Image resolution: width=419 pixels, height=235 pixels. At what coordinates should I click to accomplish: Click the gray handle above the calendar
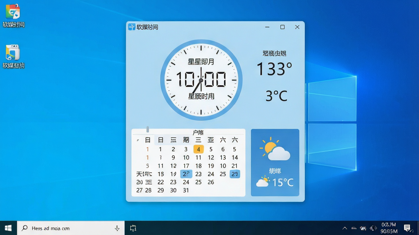(147, 129)
